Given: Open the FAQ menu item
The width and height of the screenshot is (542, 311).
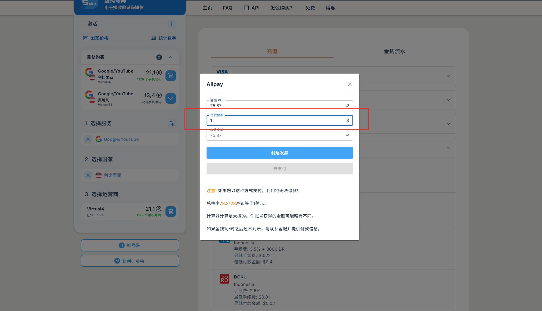Looking at the screenshot, I should tap(227, 8).
